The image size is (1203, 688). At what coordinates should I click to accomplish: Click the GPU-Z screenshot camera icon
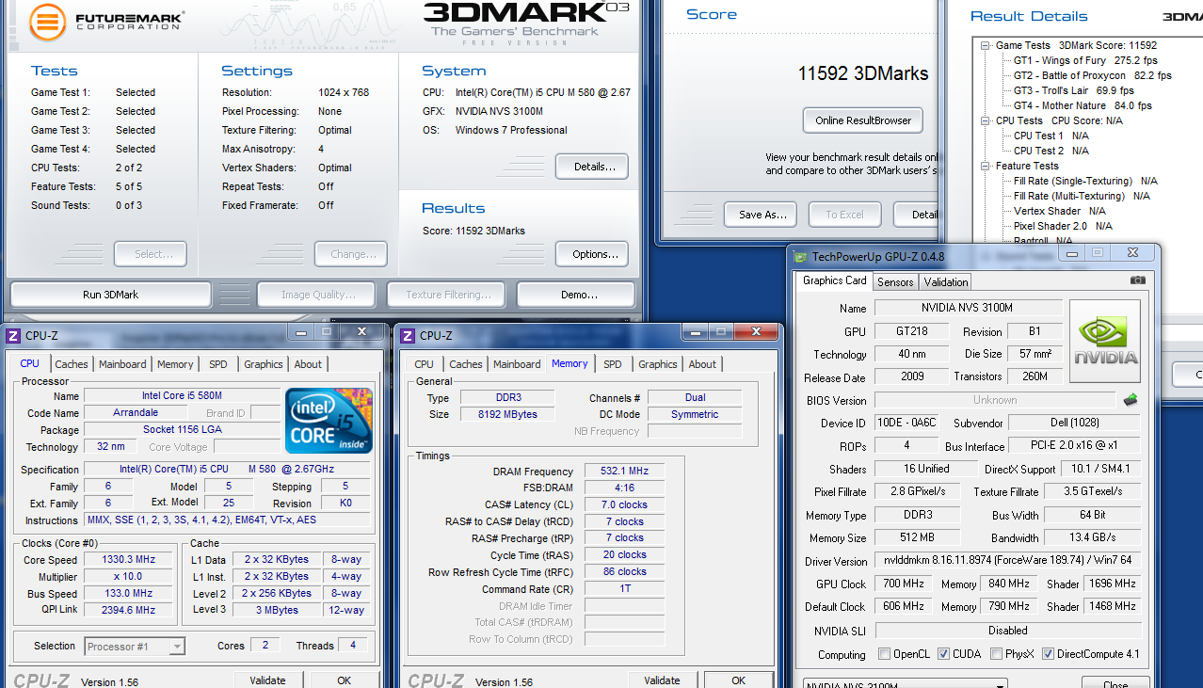[x=1138, y=280]
